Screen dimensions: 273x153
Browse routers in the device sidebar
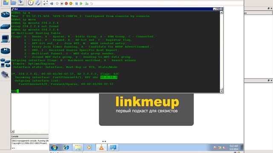(6, 14)
